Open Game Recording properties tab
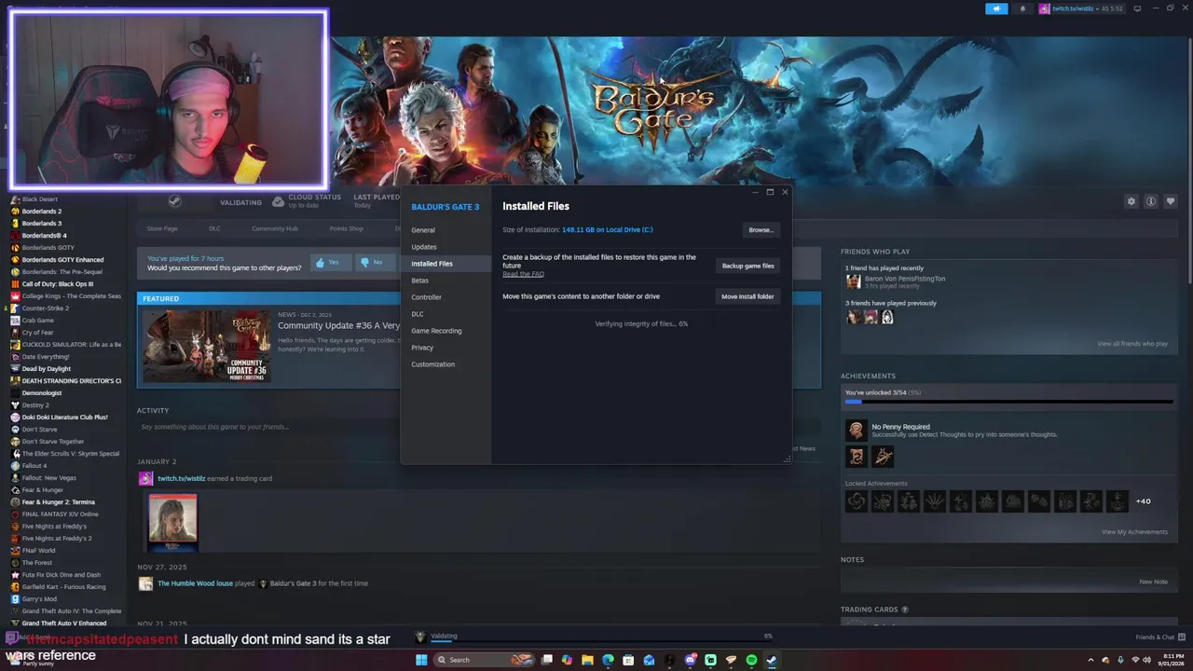This screenshot has height=671, width=1193. (436, 331)
